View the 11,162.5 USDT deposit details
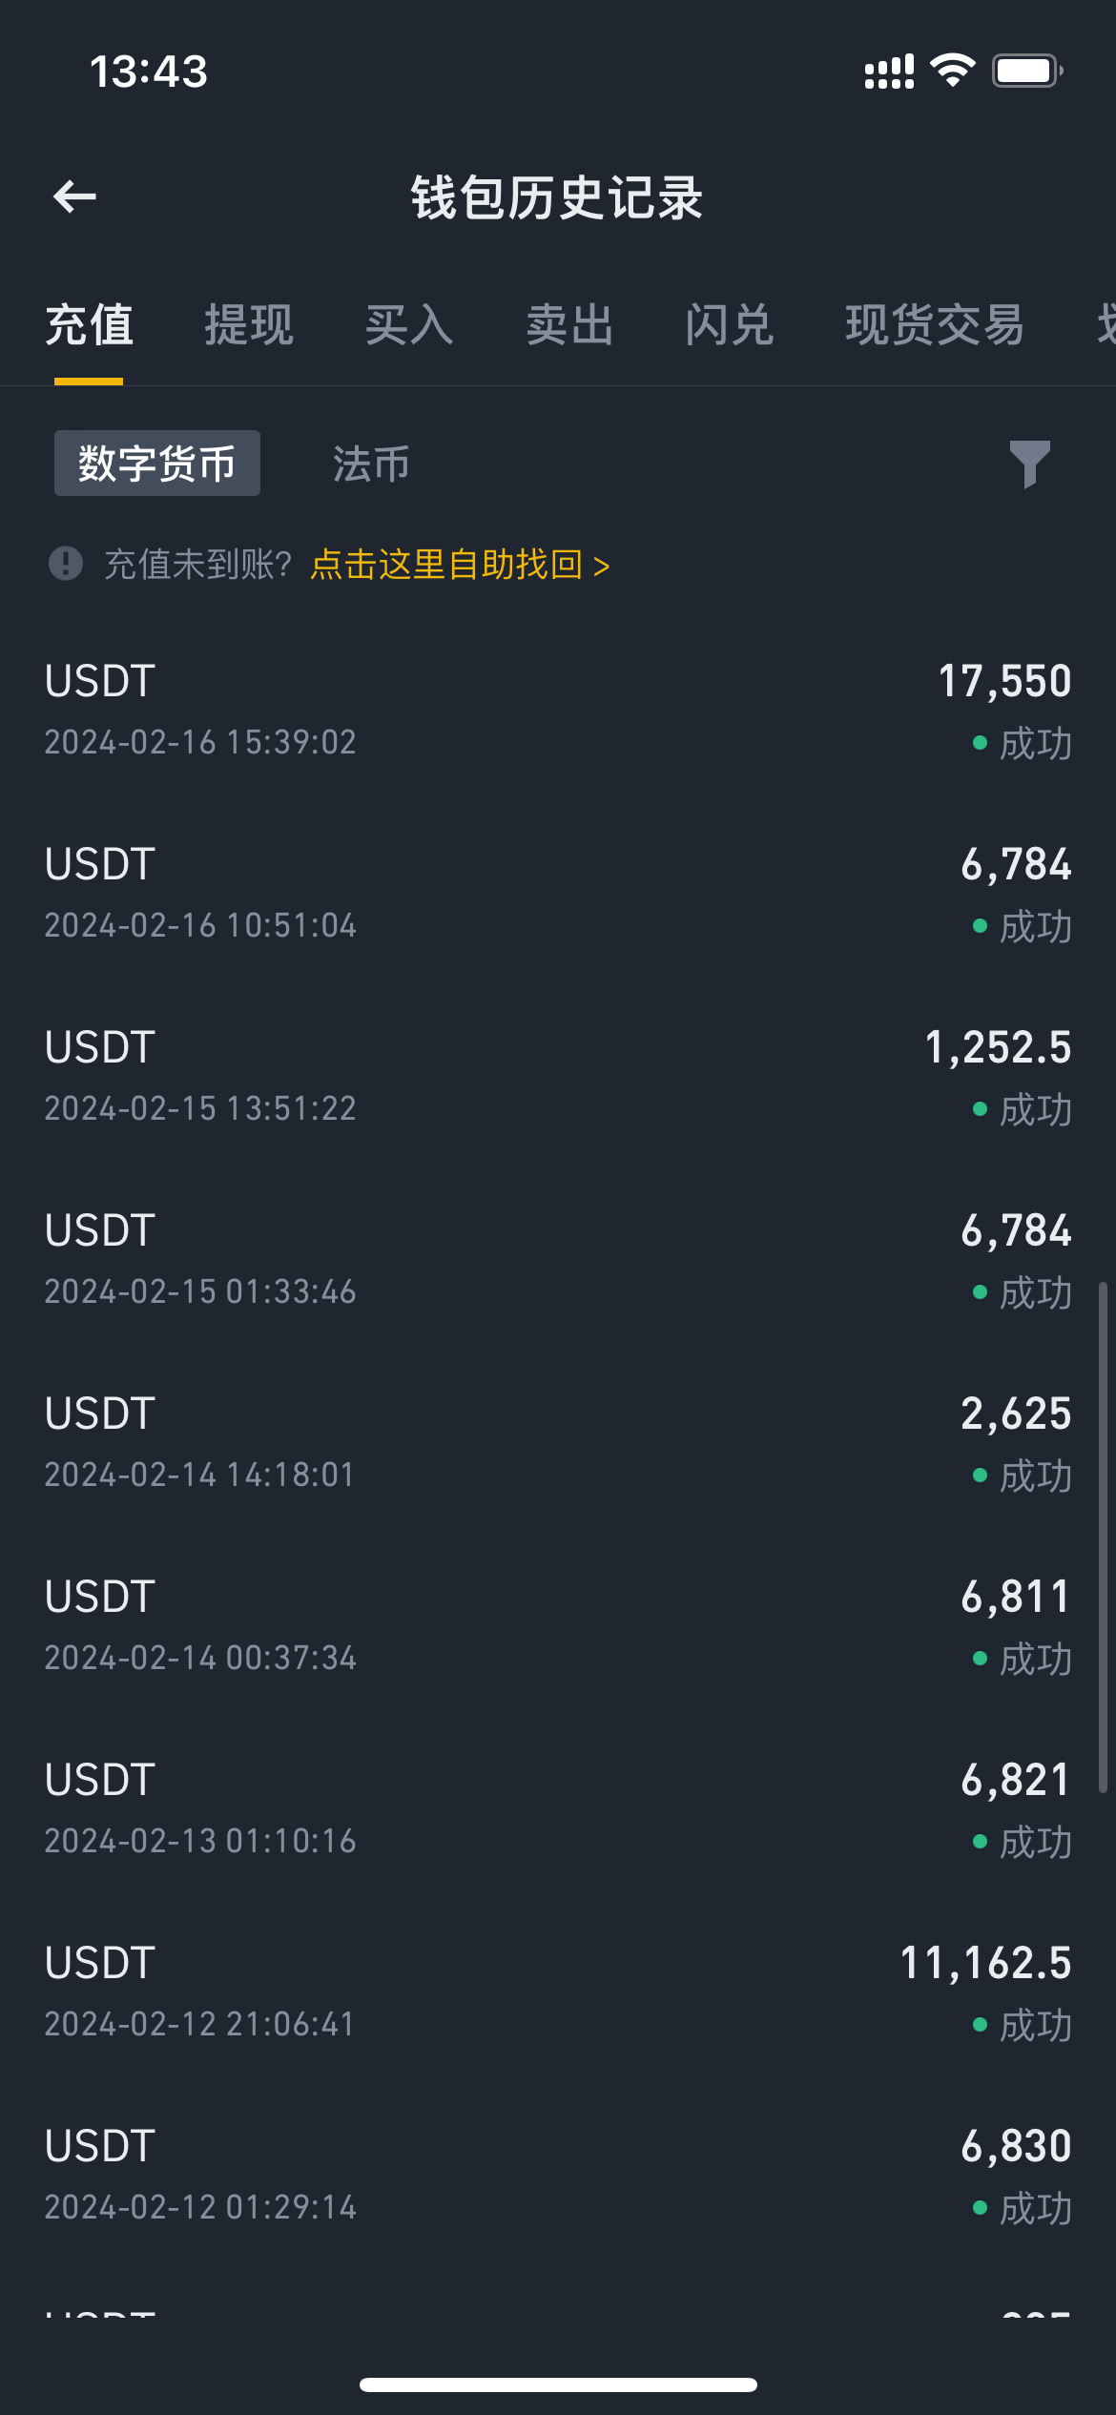Screen dimensions: 1116x2415 pyautogui.click(x=558, y=1992)
